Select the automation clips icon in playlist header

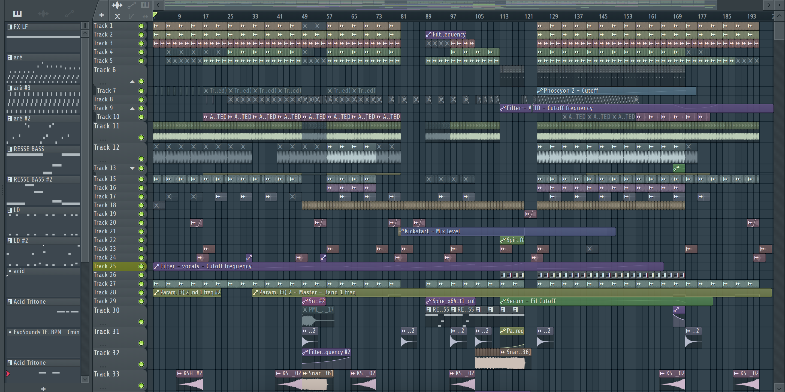pos(132,5)
